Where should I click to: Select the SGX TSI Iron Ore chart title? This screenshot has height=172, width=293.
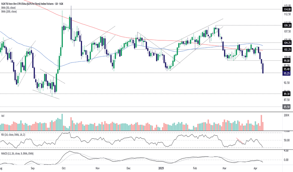(x=32, y=4)
